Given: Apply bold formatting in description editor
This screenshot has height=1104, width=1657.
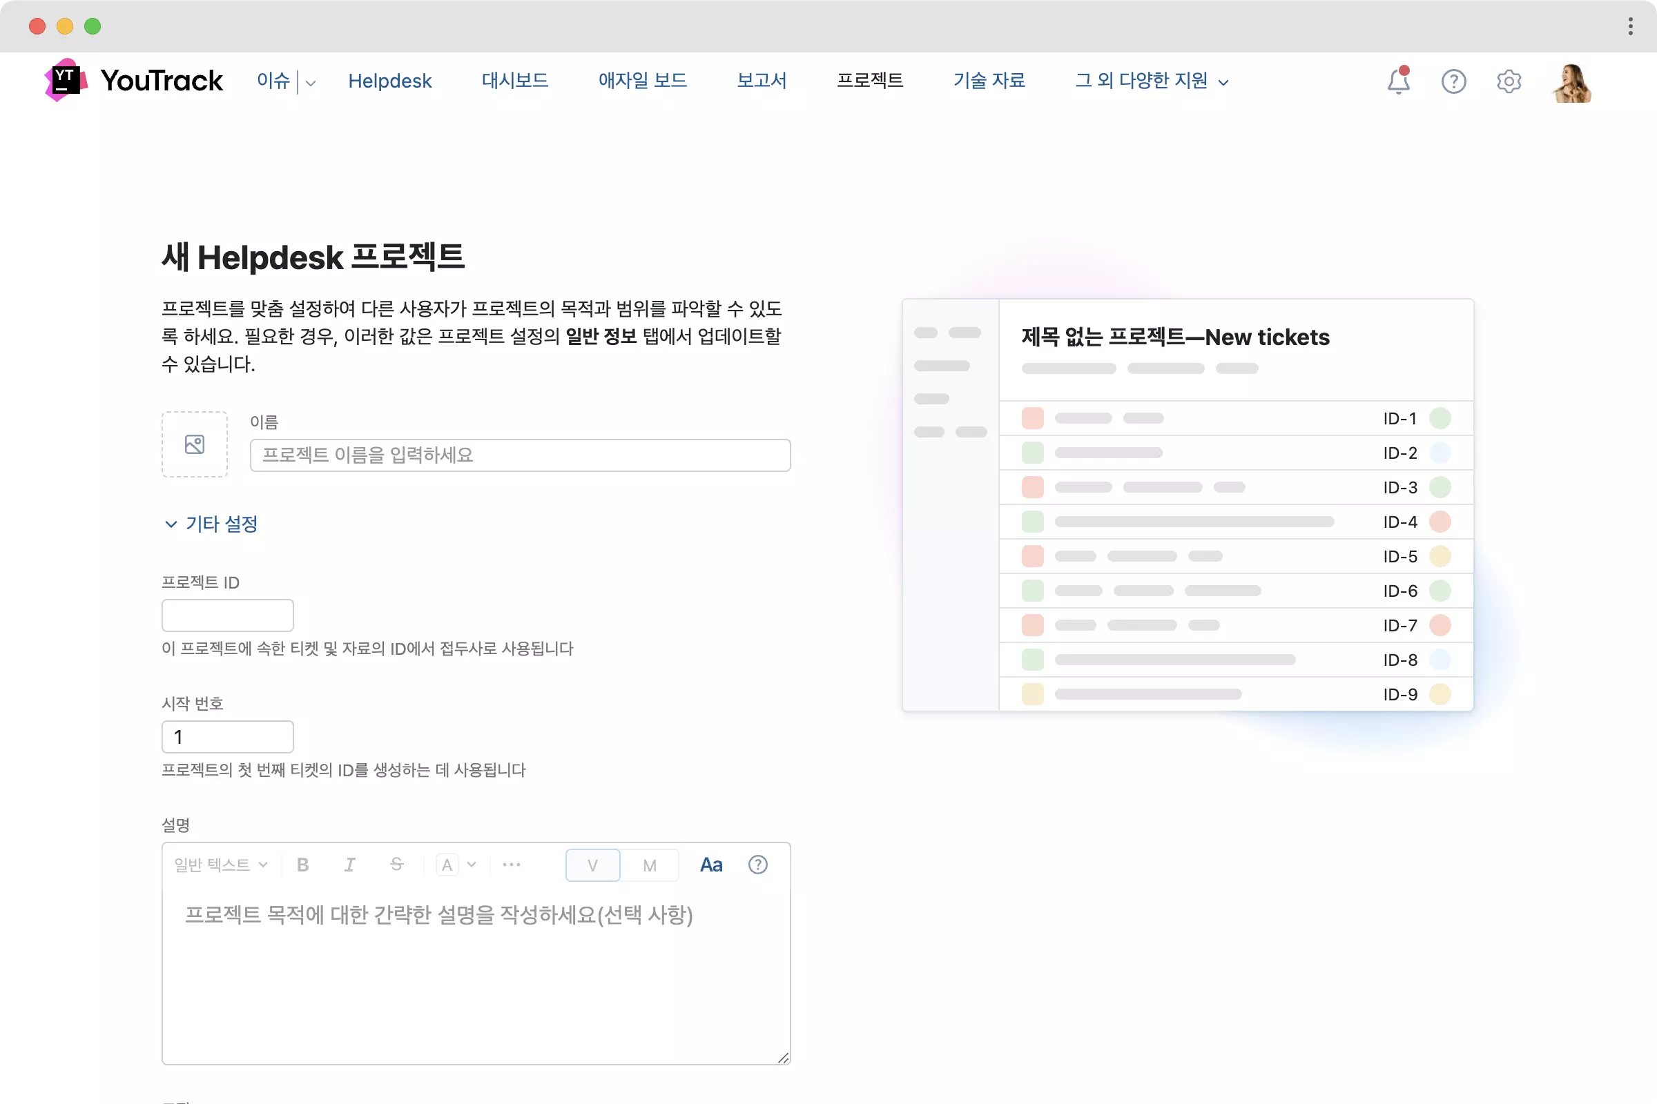Looking at the screenshot, I should (303, 865).
